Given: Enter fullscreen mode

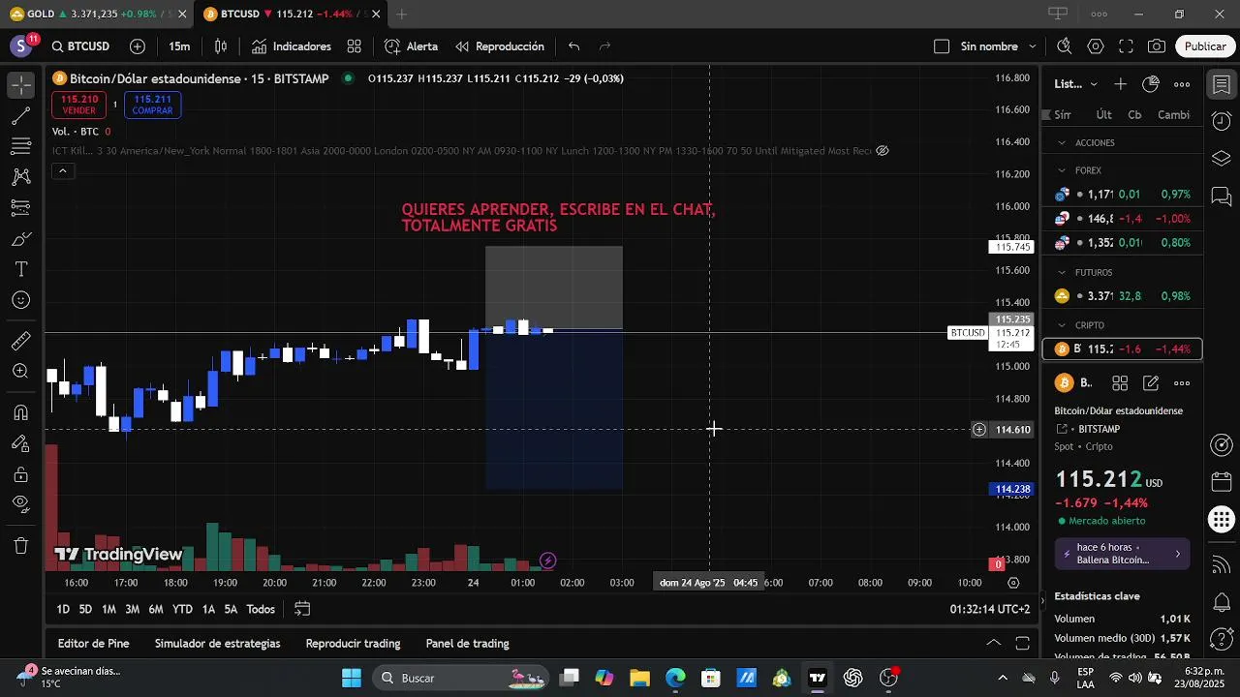Looking at the screenshot, I should pyautogui.click(x=1126, y=46).
